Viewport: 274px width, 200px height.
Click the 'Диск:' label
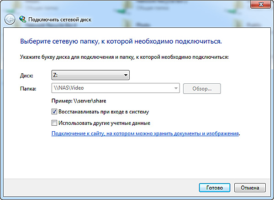coord(27,76)
